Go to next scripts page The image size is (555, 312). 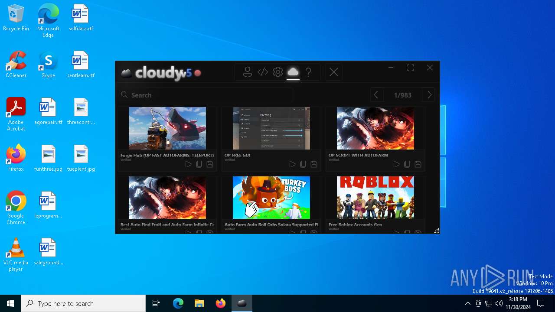coord(429,95)
